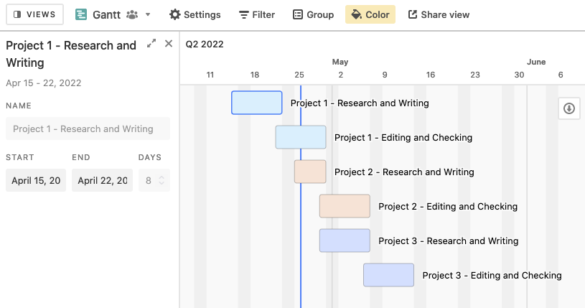Open the End date April 22 field
Viewport: 585px width, 308px height.
pyautogui.click(x=102, y=180)
